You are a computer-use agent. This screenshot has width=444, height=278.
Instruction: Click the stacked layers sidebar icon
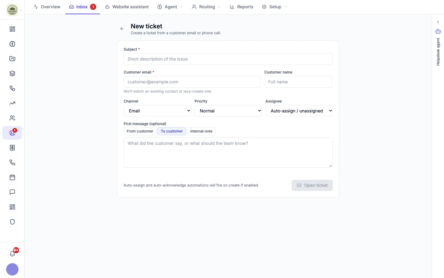[12, 74]
